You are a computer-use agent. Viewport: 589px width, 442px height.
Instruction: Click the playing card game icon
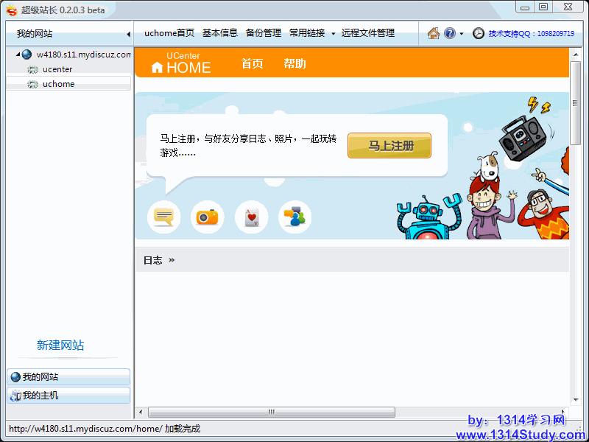[x=251, y=217]
